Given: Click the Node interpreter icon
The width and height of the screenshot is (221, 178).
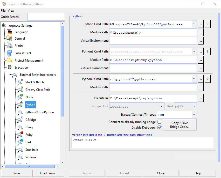Looking at the screenshot, I should tap(20, 97).
